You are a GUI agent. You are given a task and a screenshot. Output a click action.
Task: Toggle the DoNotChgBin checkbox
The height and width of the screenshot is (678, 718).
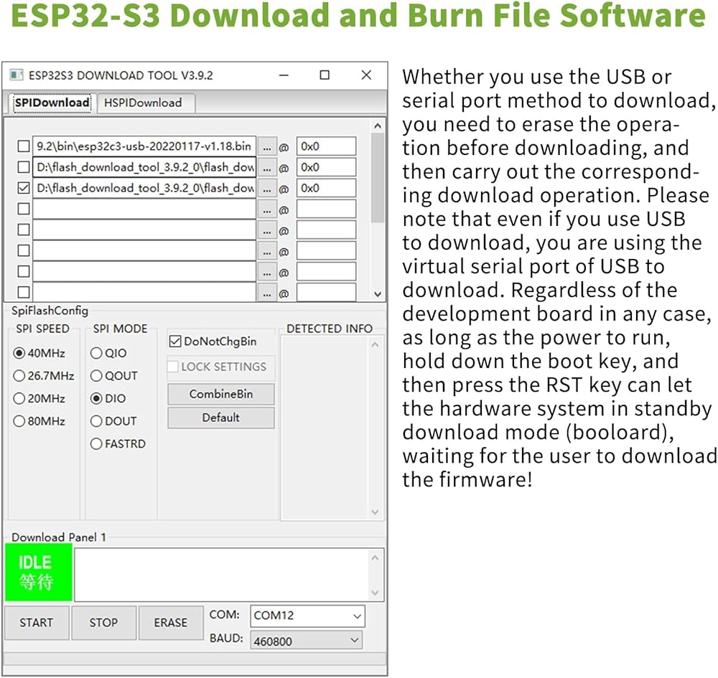point(174,342)
